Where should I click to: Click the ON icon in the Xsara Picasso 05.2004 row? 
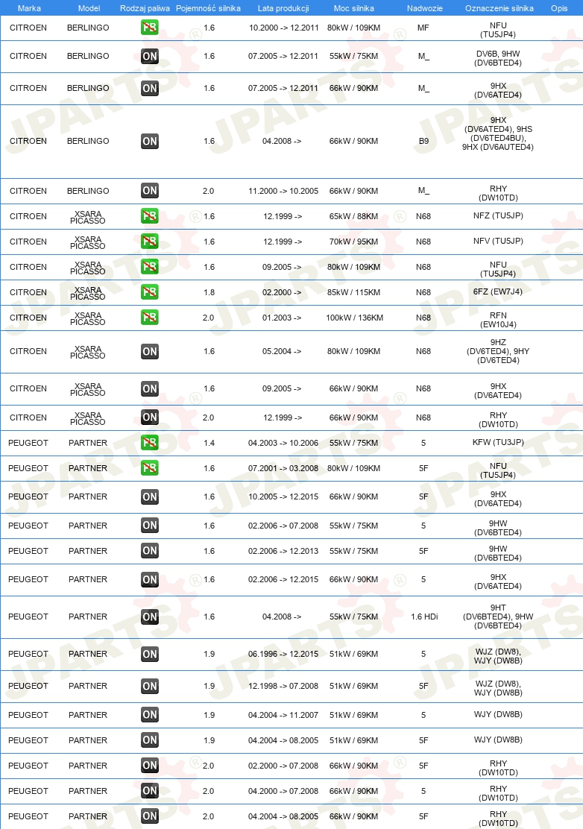click(x=150, y=352)
